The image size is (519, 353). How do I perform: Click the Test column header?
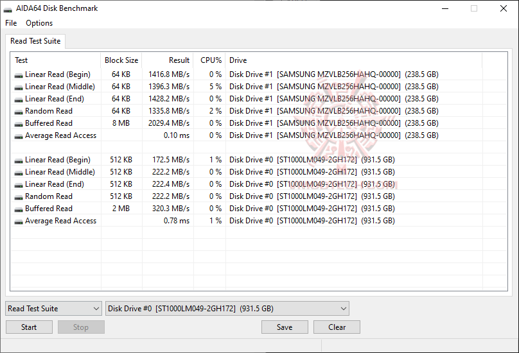(56, 60)
